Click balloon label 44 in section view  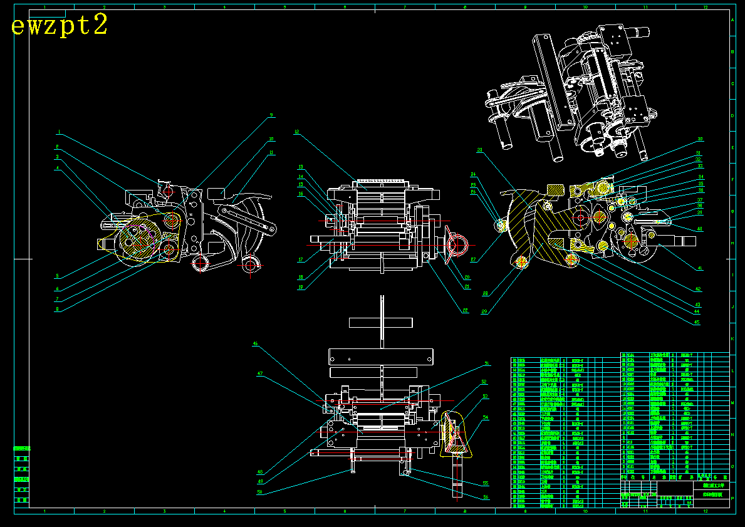tap(697, 311)
